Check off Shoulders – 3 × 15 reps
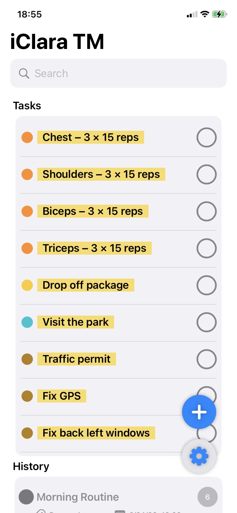The height and width of the screenshot is (513, 237). (206, 174)
